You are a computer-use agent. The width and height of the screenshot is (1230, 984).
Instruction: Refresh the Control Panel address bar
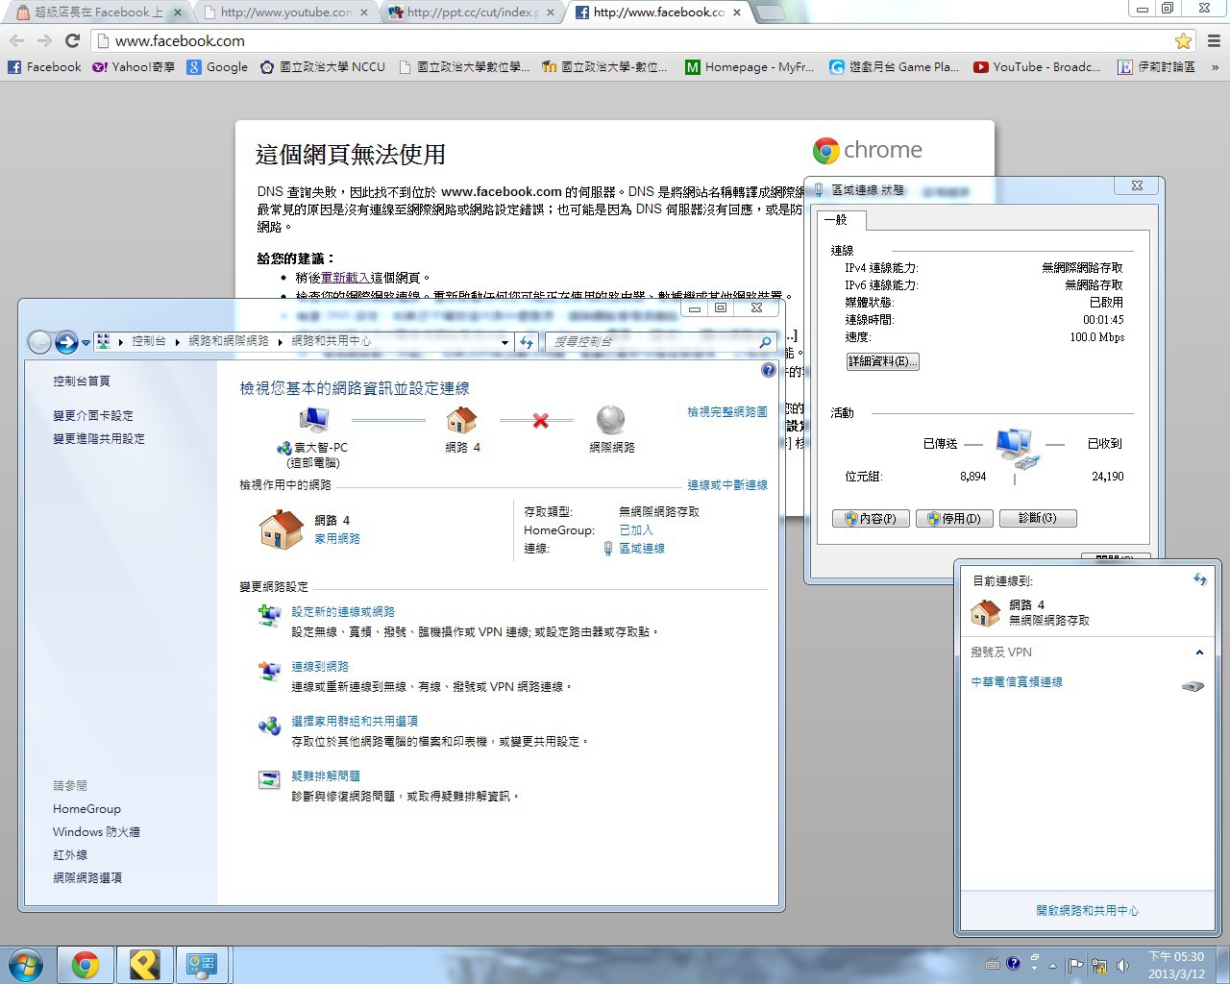pyautogui.click(x=527, y=342)
